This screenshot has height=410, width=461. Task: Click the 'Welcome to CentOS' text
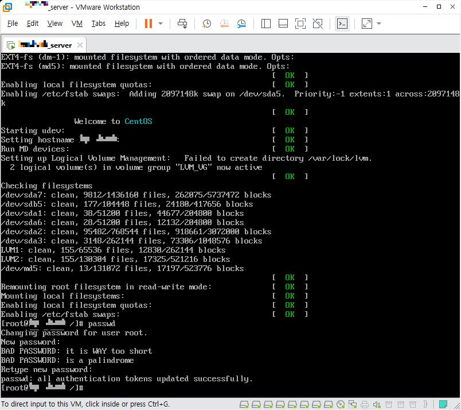[113, 121]
